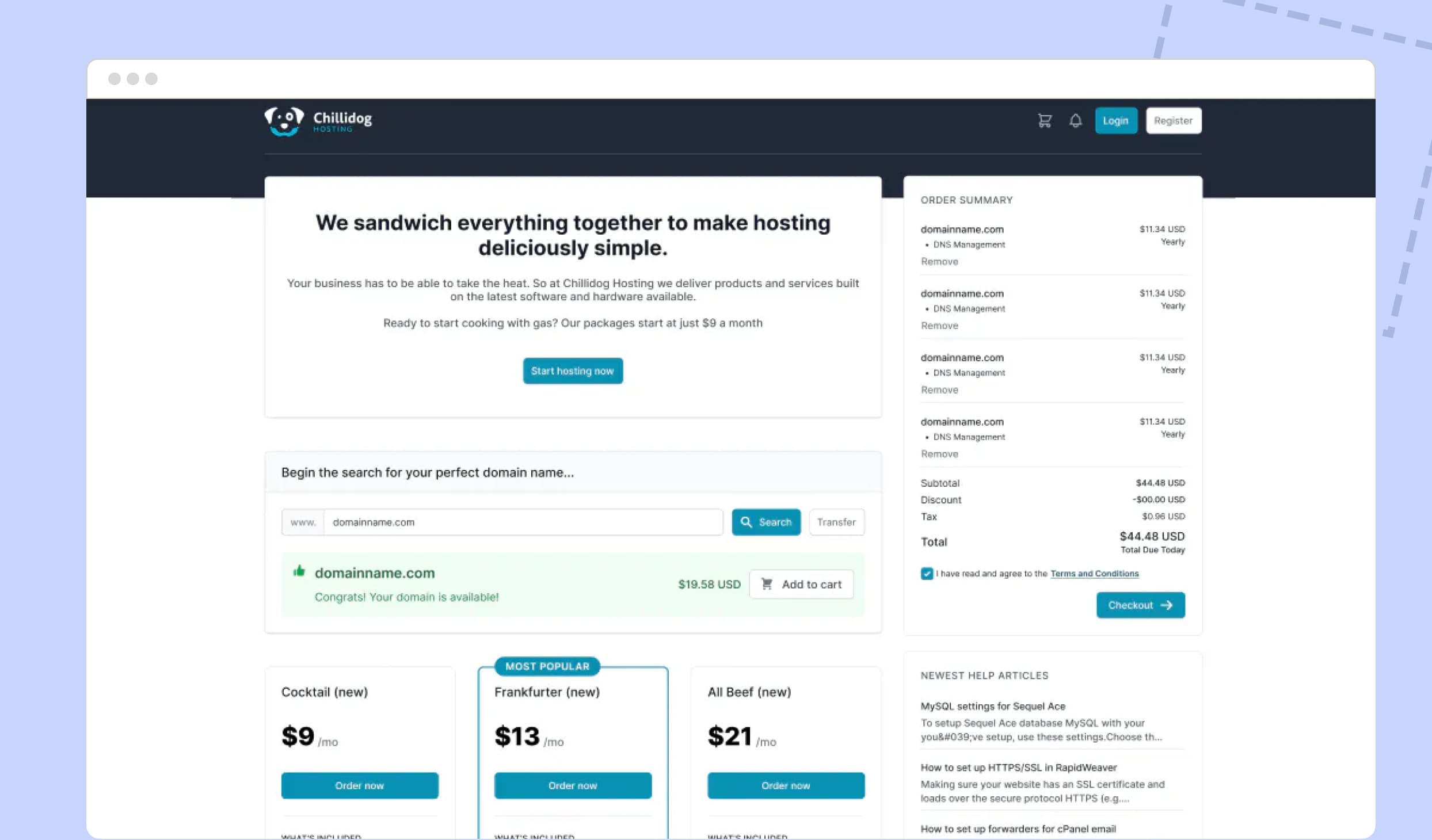The height and width of the screenshot is (840, 1432).
Task: Click cart icon in Add to cart
Action: coord(767,584)
